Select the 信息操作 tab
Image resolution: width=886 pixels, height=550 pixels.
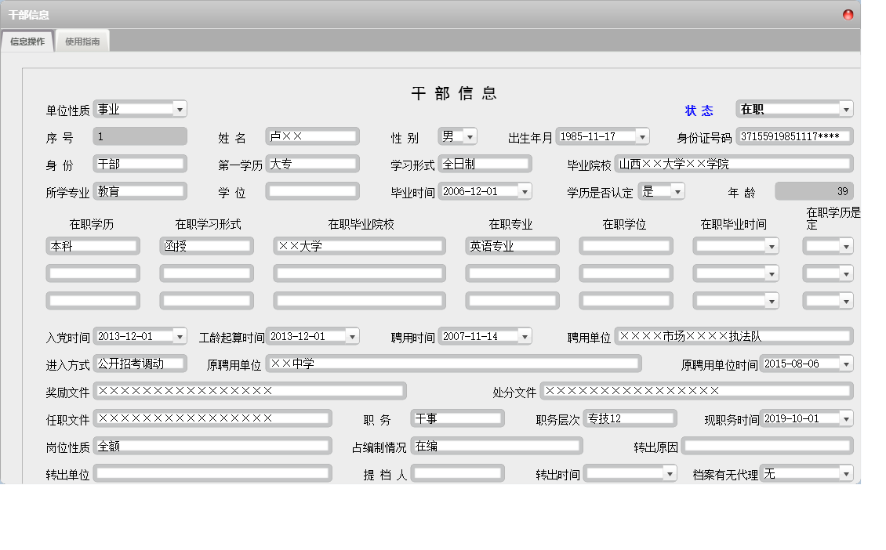point(27,42)
